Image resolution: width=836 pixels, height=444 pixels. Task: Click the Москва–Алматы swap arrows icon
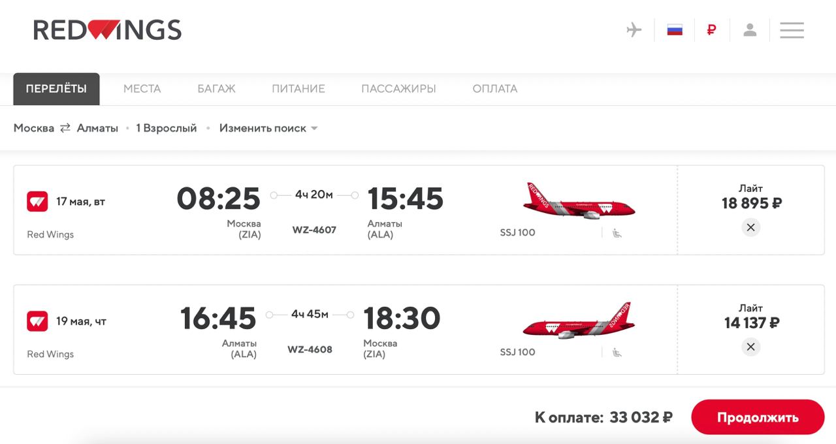tap(65, 129)
